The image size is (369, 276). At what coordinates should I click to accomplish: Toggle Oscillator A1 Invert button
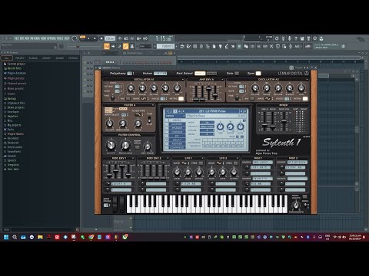point(128,99)
